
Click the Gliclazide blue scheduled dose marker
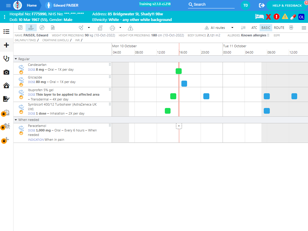(184, 84)
